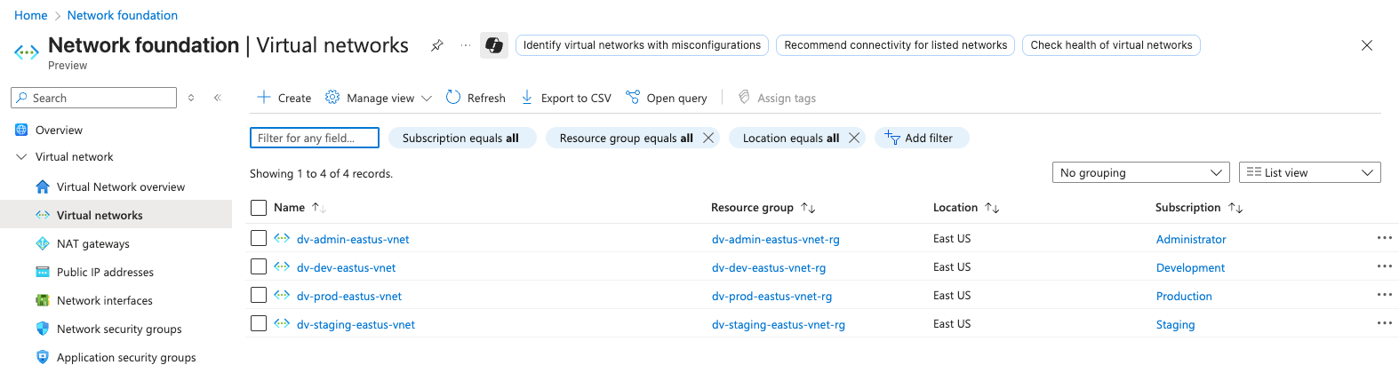
Task: Type in the Filter for any field box
Action: pos(315,138)
